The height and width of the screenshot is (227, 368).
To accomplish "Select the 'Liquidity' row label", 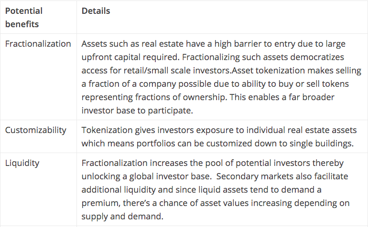I will pyautogui.click(x=22, y=163).
